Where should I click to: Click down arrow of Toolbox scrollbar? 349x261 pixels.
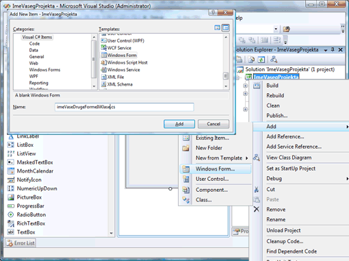pyautogui.click(x=112, y=233)
